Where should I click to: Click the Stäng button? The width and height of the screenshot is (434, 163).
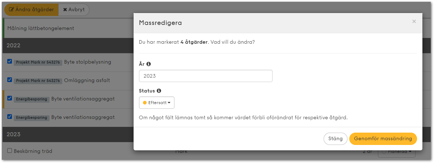click(335, 139)
